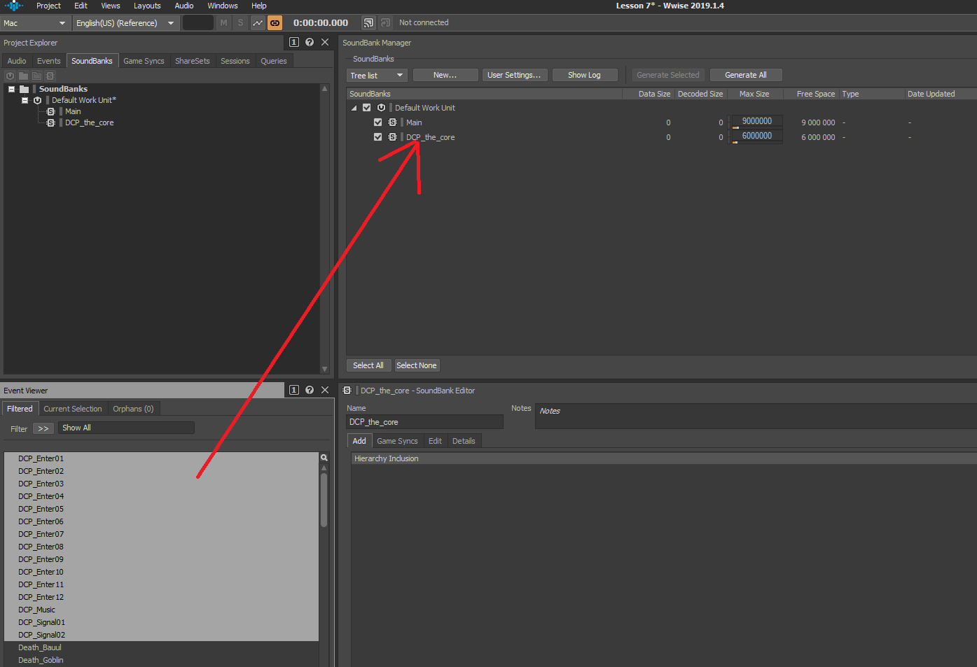The width and height of the screenshot is (977, 667).
Task: Toggle the Solo (S) toolbar button
Action: pyautogui.click(x=241, y=23)
